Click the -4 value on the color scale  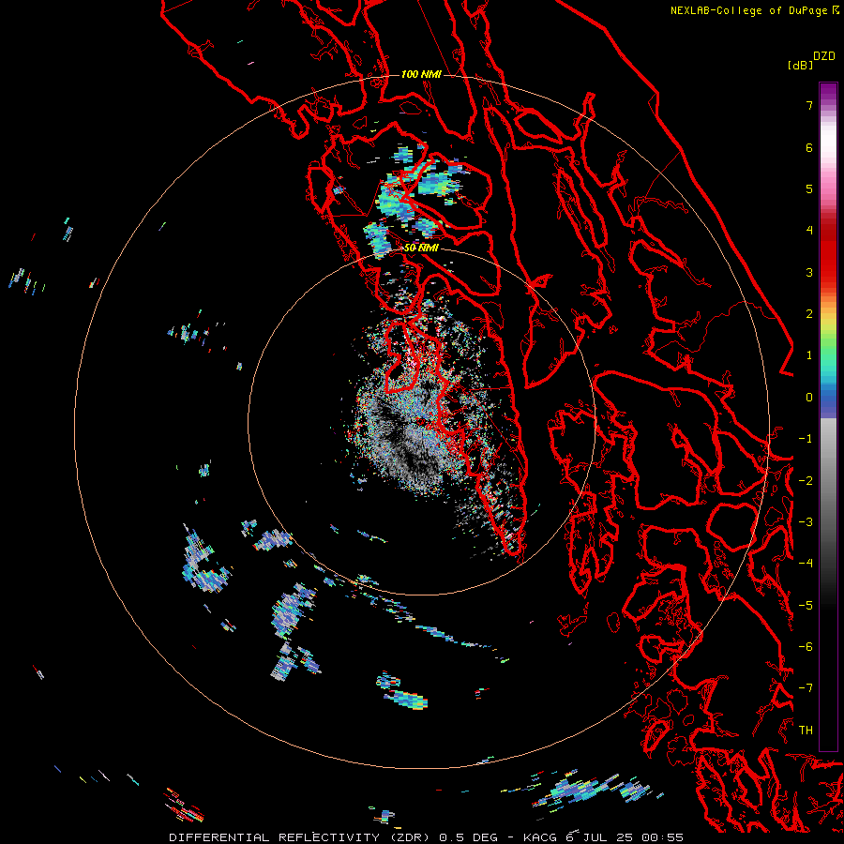tap(806, 564)
